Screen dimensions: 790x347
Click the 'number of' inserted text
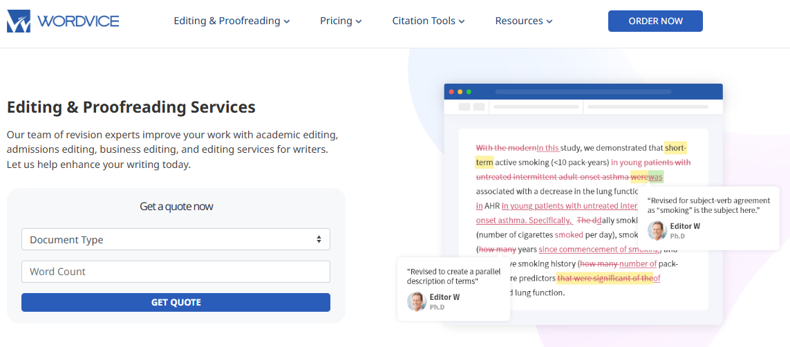tap(638, 264)
